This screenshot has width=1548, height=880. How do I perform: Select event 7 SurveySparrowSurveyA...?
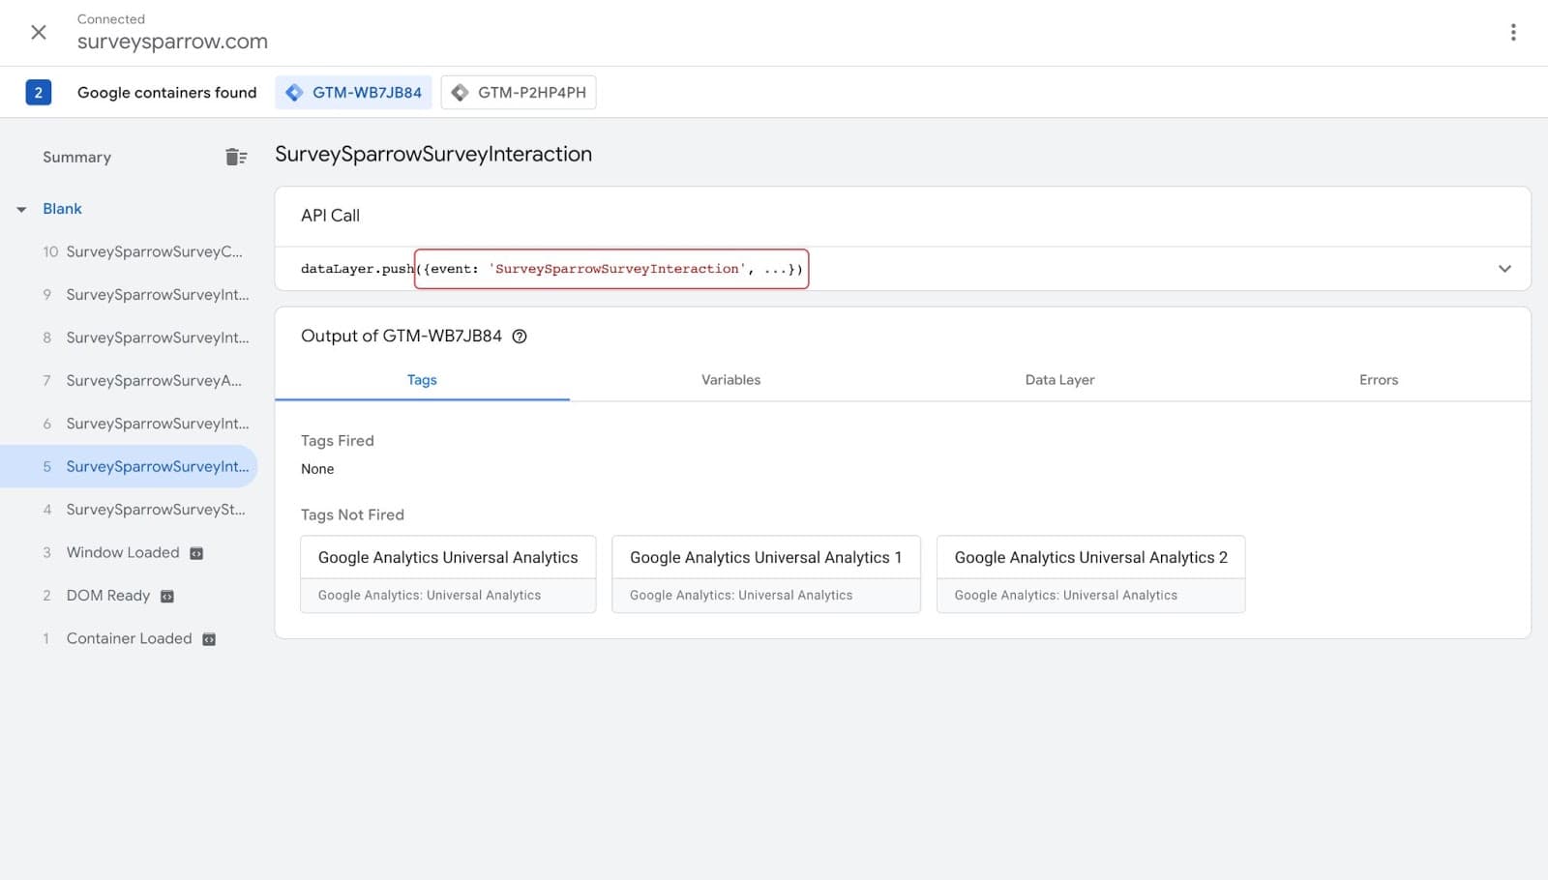point(153,380)
